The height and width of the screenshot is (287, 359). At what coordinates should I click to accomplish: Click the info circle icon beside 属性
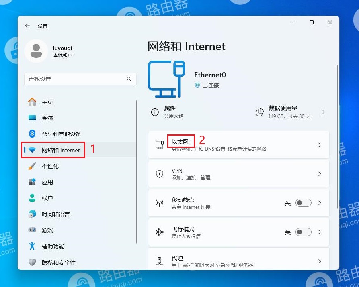pos(155,112)
